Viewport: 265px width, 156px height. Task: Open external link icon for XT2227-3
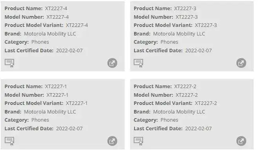click(241, 63)
